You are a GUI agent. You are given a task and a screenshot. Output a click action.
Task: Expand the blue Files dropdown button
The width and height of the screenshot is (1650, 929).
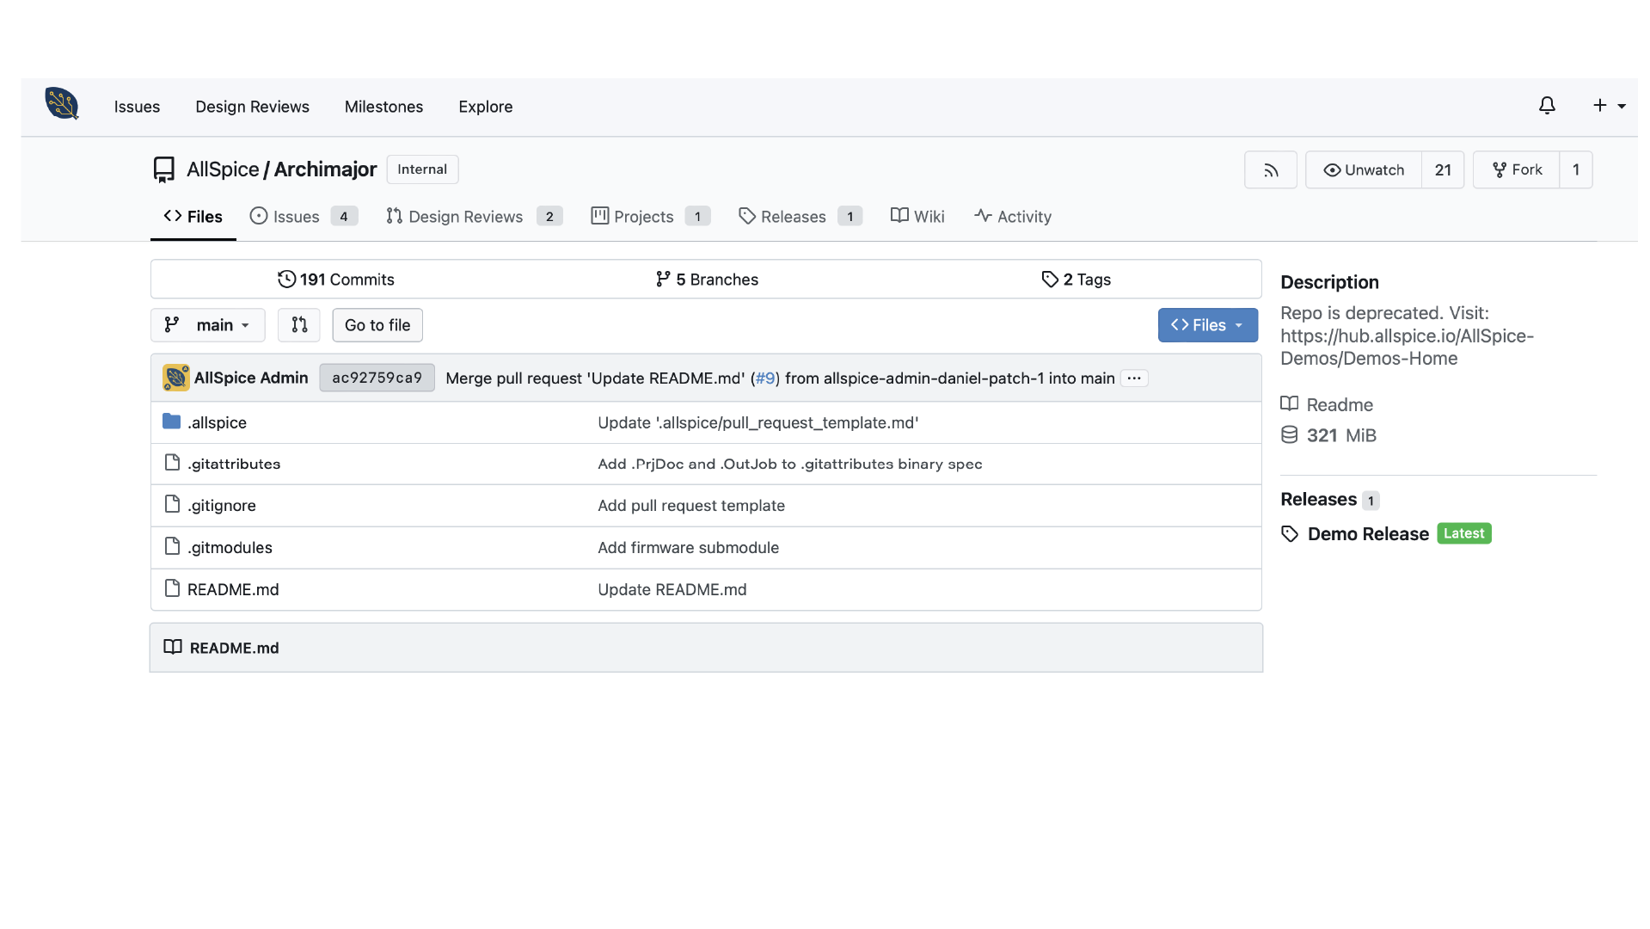[x=1208, y=325]
